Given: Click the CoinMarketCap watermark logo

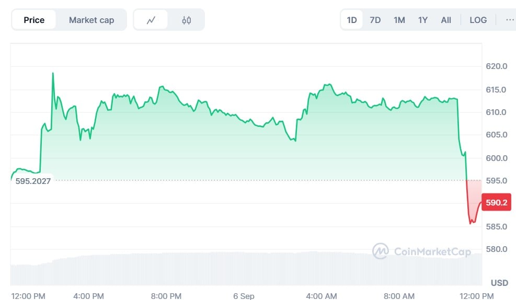Looking at the screenshot, I should (421, 251).
